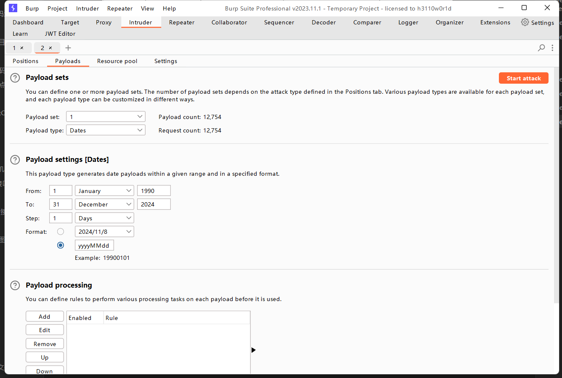
Task: Open the Help menu
Action: click(x=170, y=8)
